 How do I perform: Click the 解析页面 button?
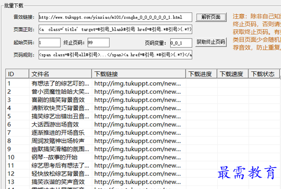point(211,17)
